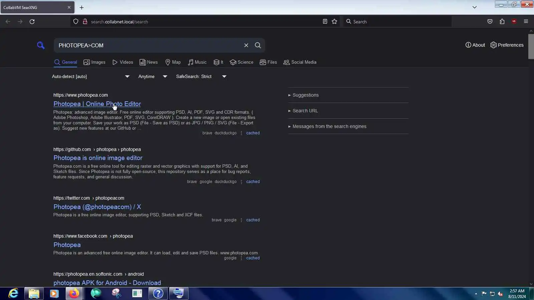List all open tabs
This screenshot has height=300, width=534.
coord(474,7)
